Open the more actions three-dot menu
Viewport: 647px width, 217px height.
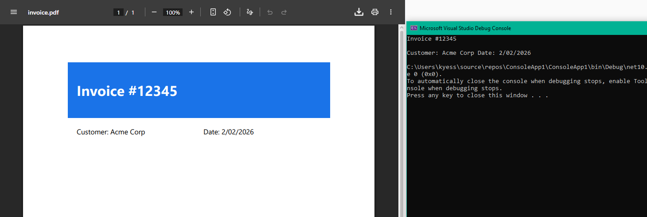[x=391, y=12]
